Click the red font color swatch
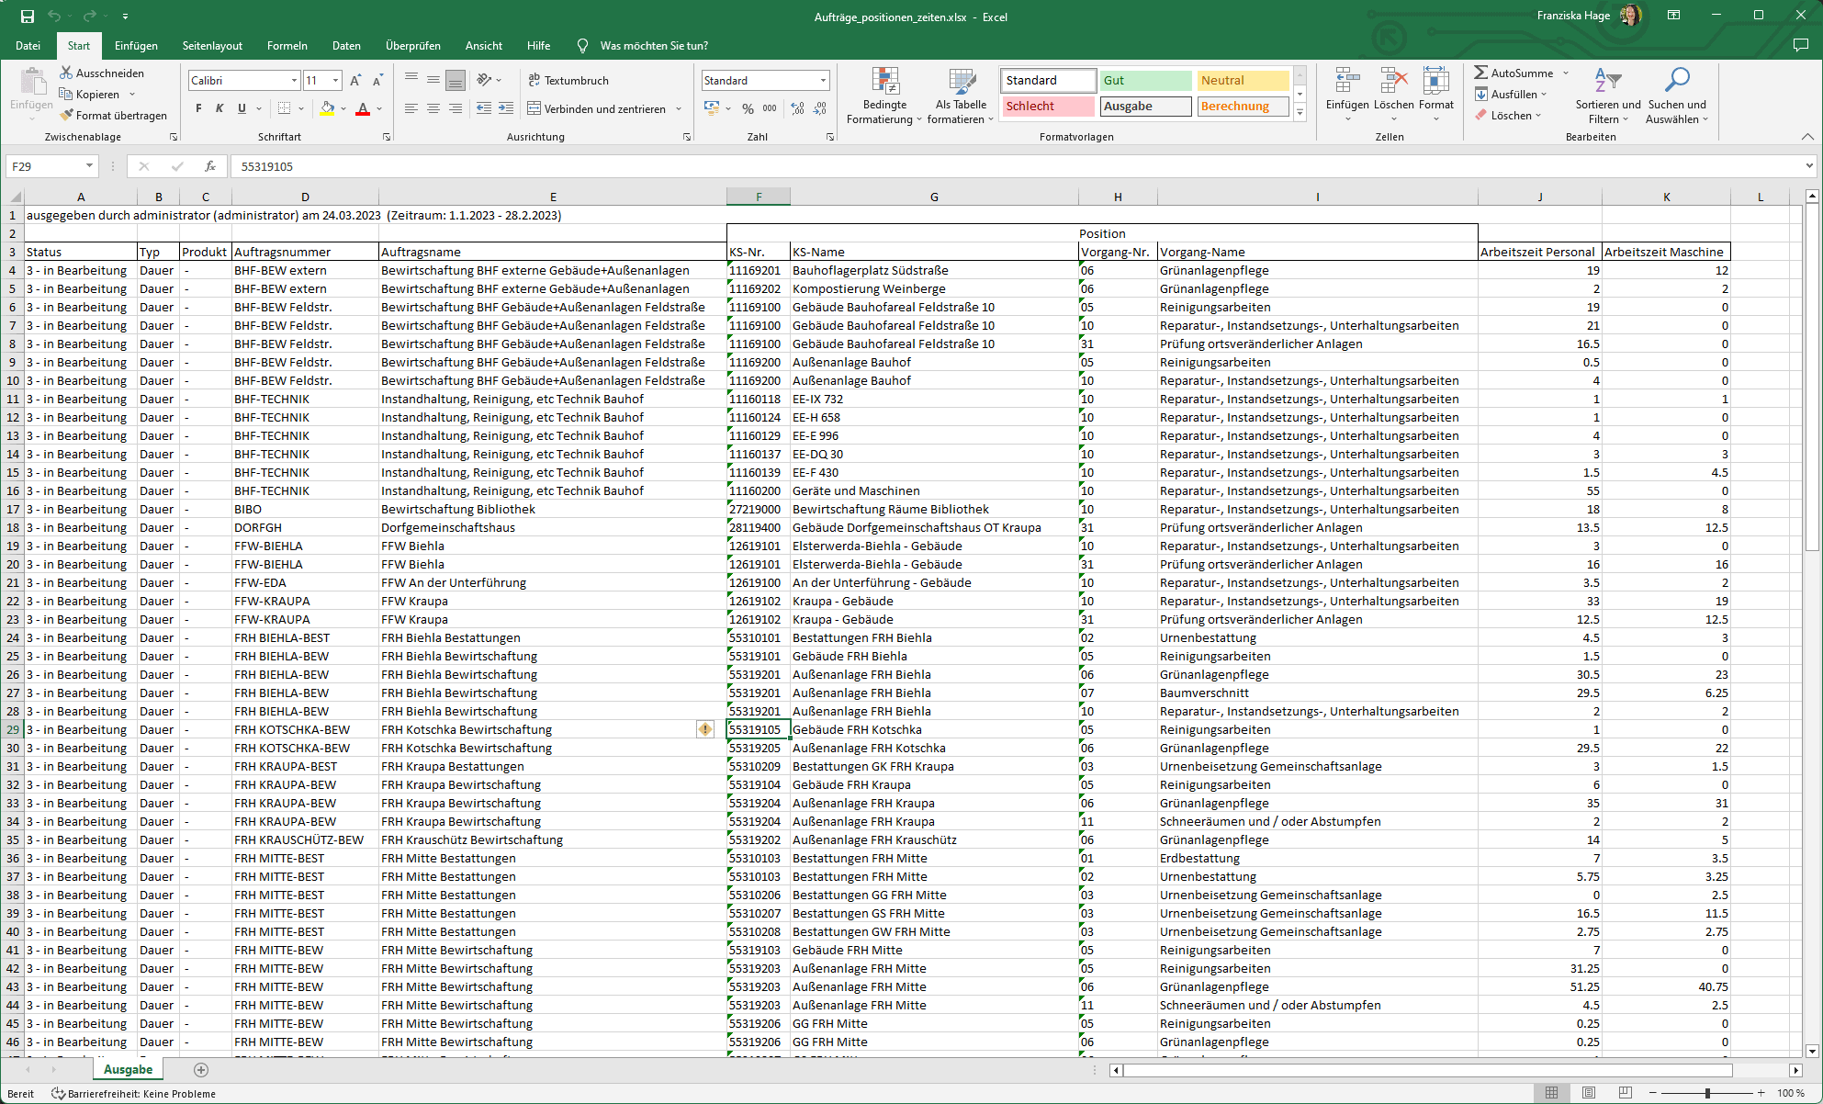The height and width of the screenshot is (1104, 1823). (363, 109)
